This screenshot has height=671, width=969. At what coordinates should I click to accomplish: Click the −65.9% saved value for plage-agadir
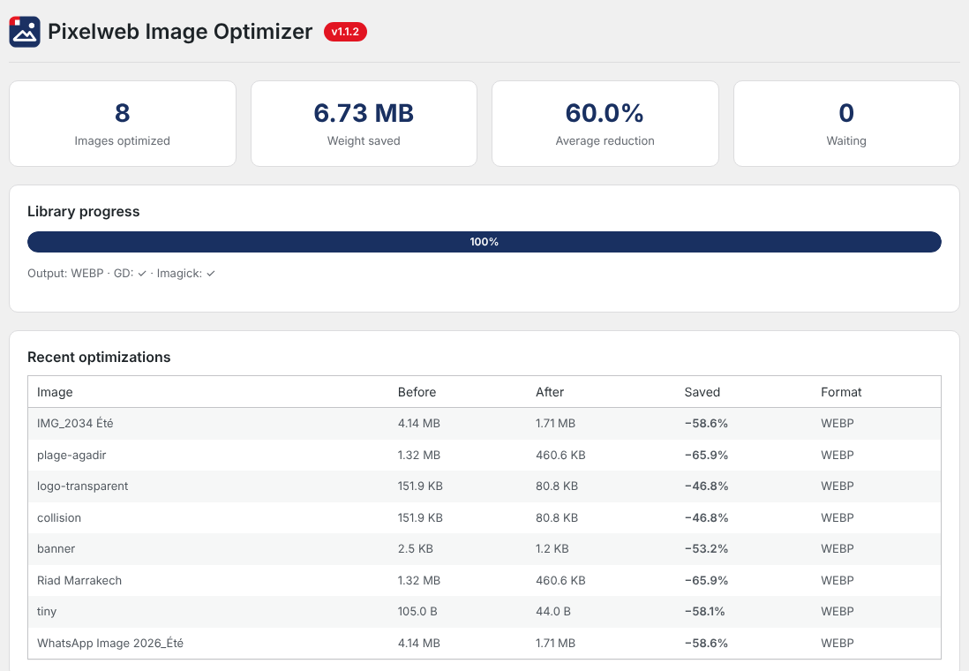[706, 456]
